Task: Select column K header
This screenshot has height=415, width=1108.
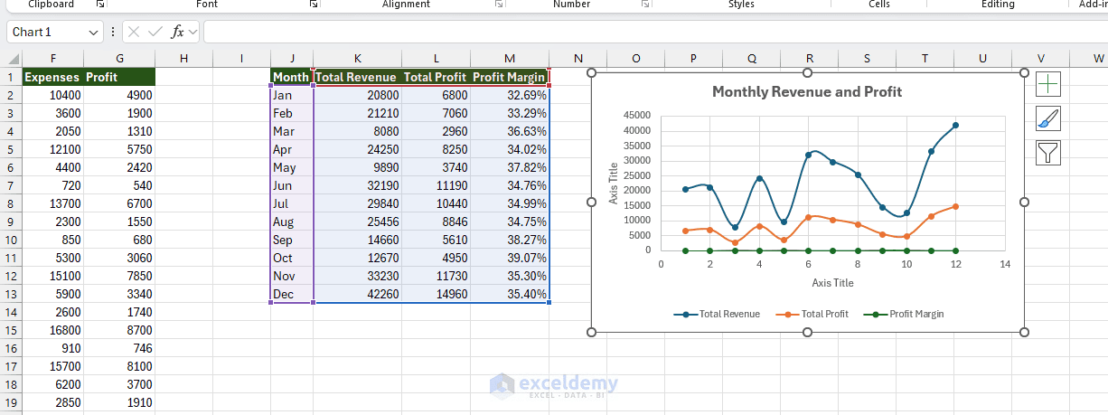Action: [x=358, y=58]
